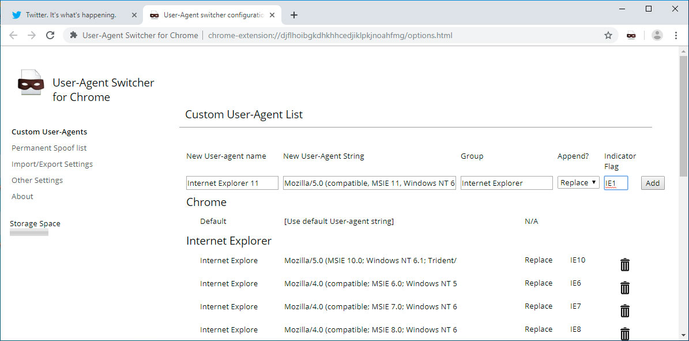Reload the current page
The image size is (689, 341).
tap(51, 36)
